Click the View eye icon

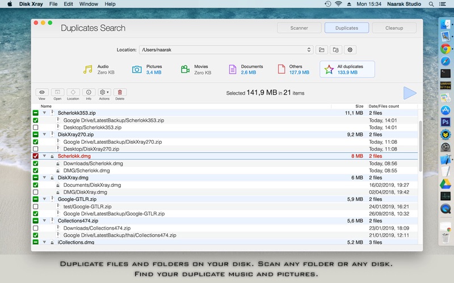(x=42, y=92)
